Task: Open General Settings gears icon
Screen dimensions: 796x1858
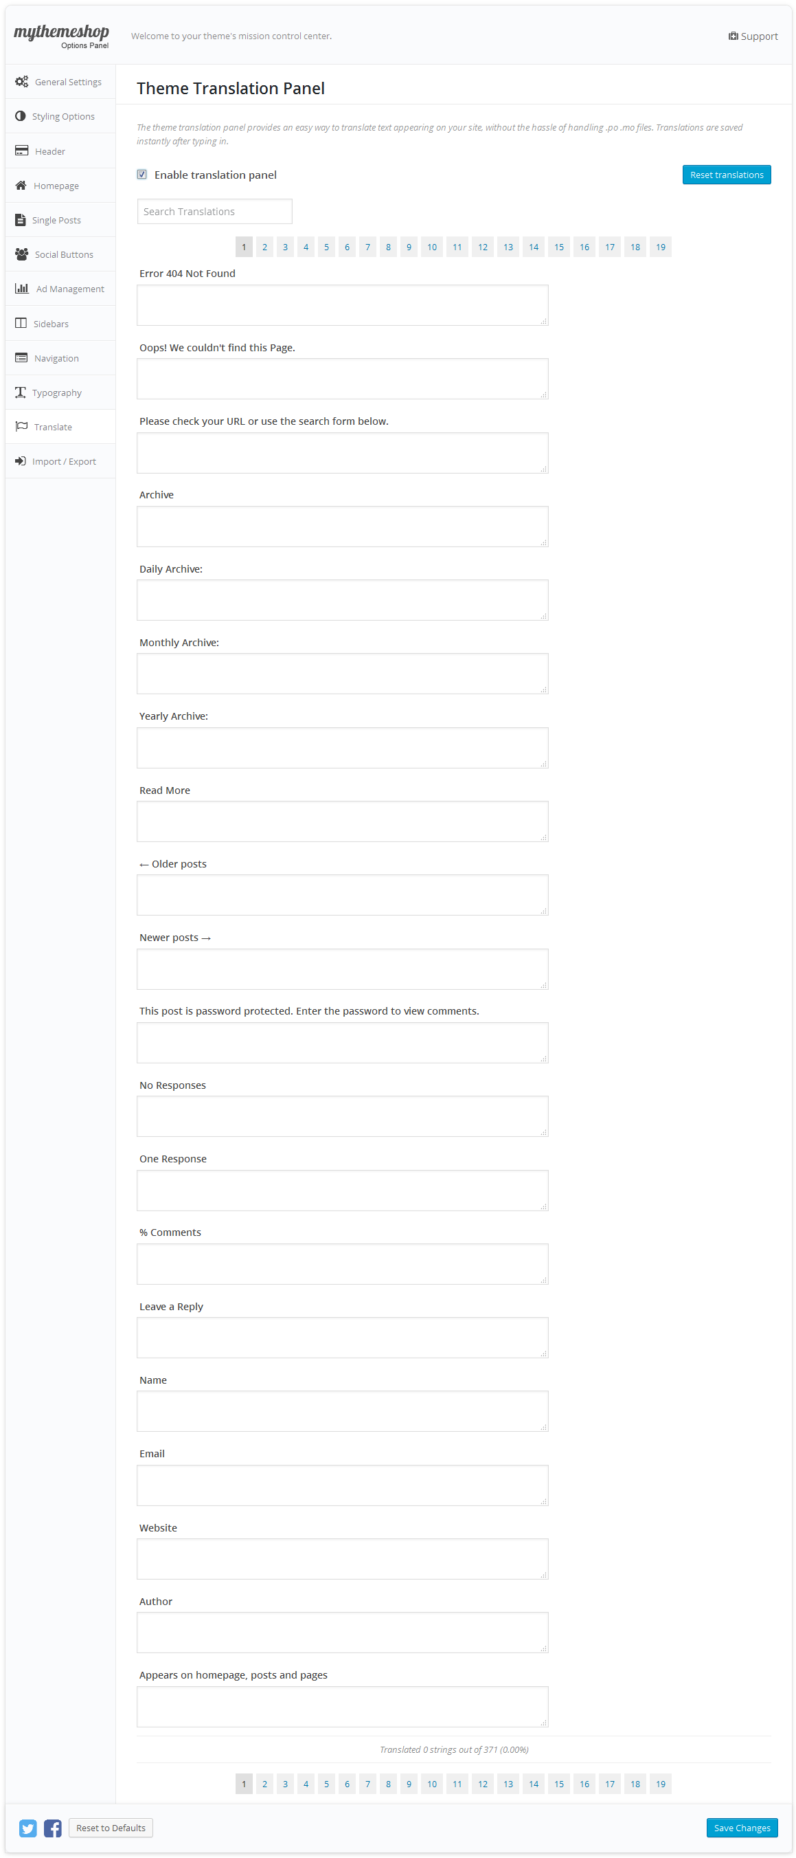Action: [x=21, y=82]
